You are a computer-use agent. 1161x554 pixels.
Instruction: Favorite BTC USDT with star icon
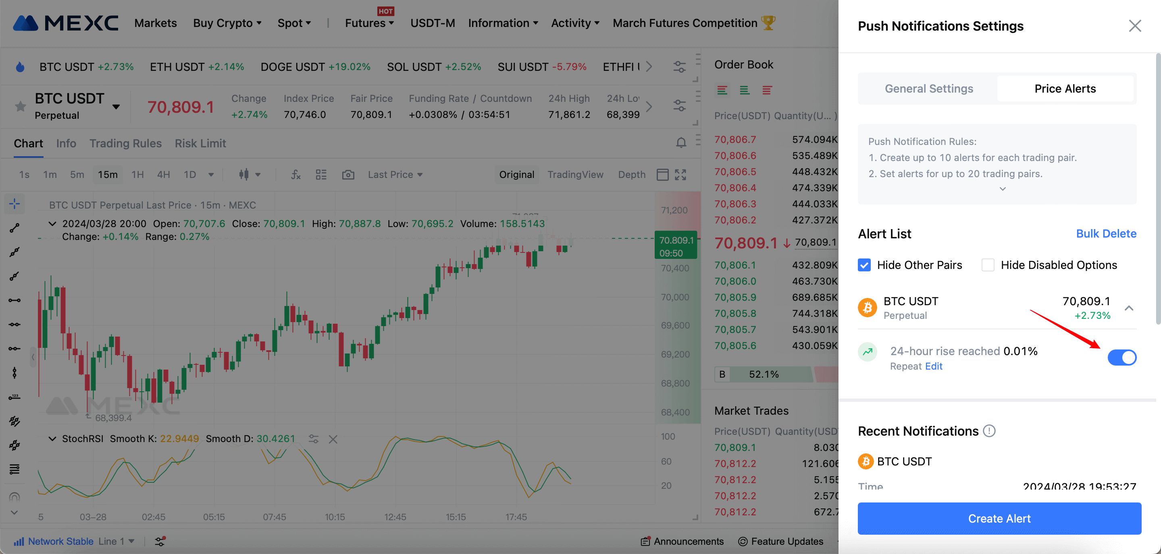click(20, 107)
